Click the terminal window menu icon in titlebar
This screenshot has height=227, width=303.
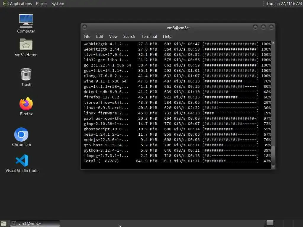(85, 27)
